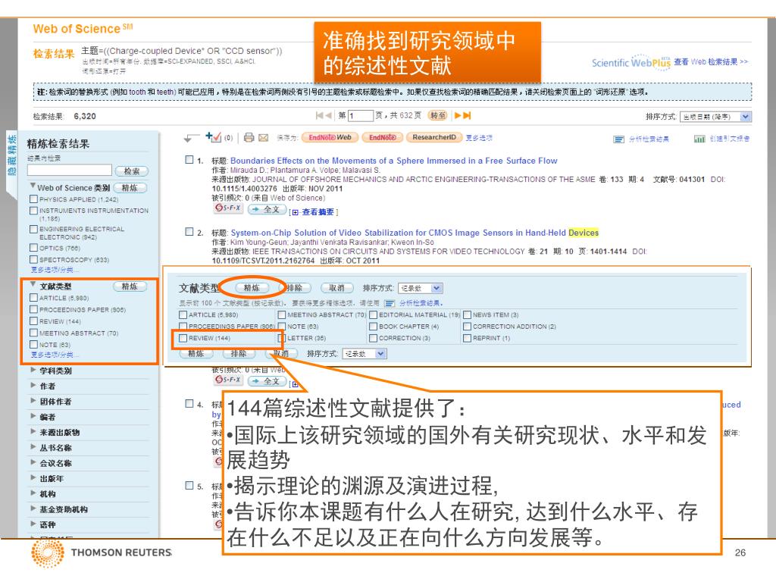Check the REVIEW (144) box in popup
Viewport: 776px width, 582px height.
(183, 338)
